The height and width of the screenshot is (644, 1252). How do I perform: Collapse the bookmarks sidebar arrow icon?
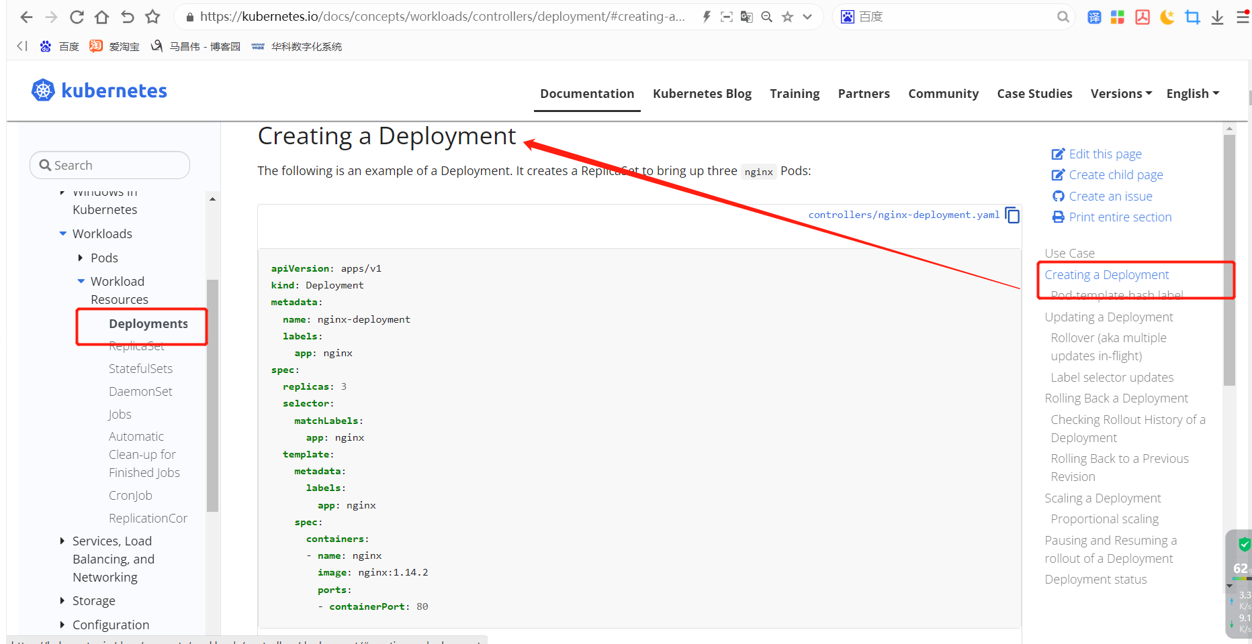[22, 46]
